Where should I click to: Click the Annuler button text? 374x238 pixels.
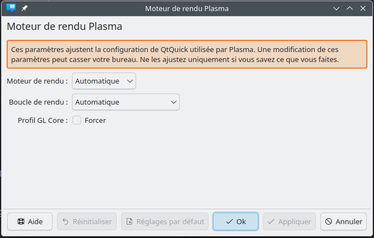pos(349,221)
